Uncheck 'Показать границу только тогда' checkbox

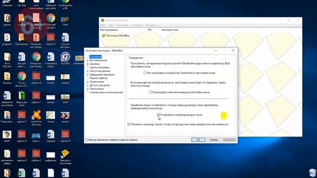click(x=129, y=124)
